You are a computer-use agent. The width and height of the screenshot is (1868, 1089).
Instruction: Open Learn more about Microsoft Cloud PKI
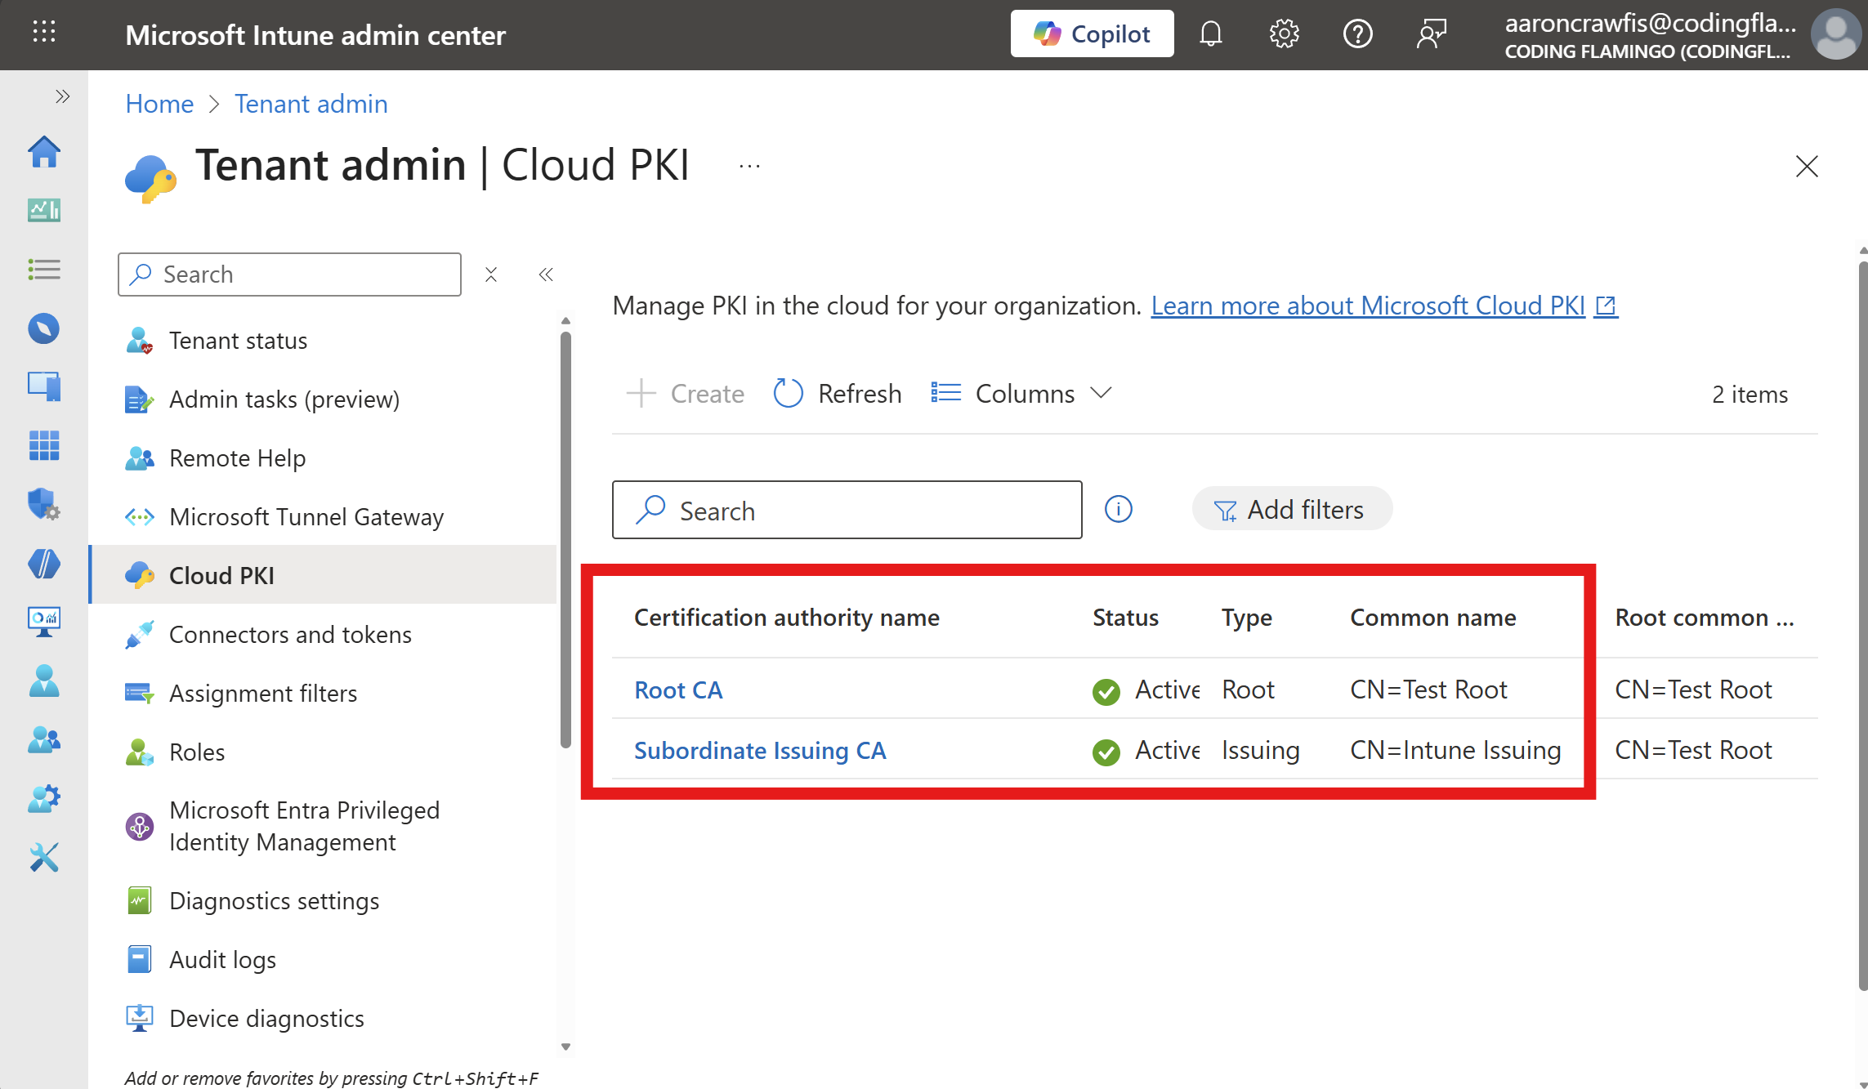(1368, 306)
